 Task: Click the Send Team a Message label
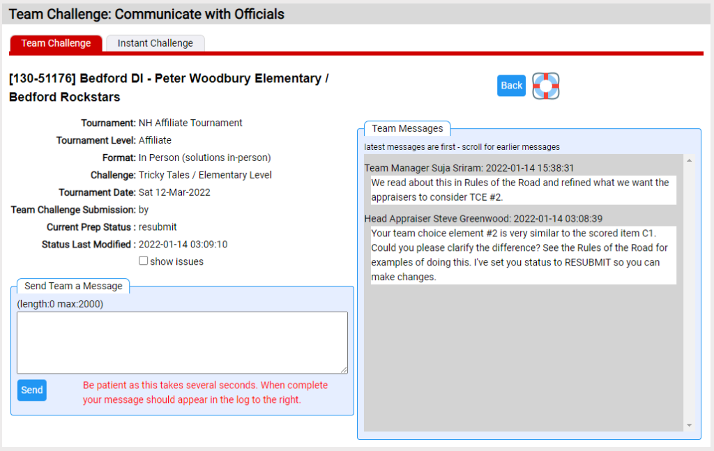tap(73, 286)
